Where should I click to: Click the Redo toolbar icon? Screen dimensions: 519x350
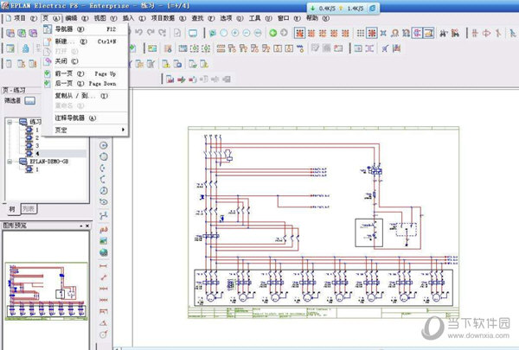[151, 33]
